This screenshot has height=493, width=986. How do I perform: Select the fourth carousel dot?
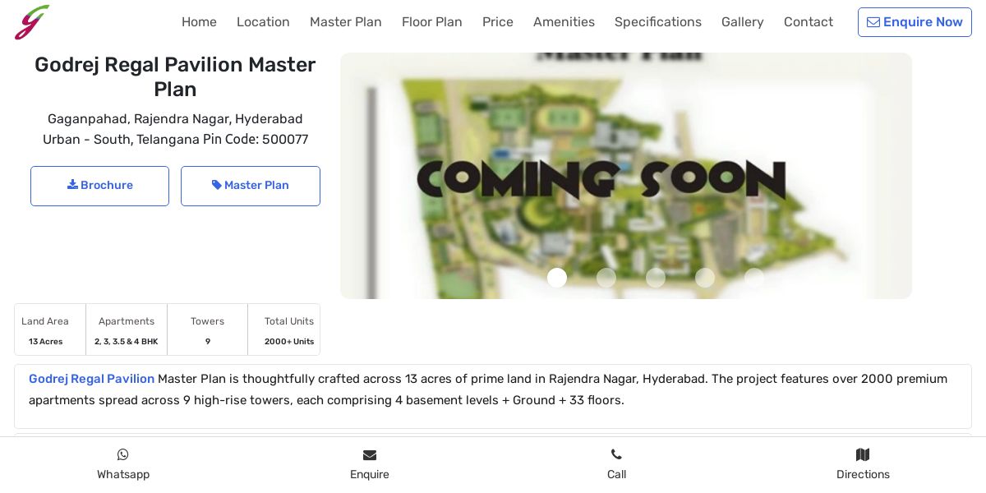pos(705,278)
